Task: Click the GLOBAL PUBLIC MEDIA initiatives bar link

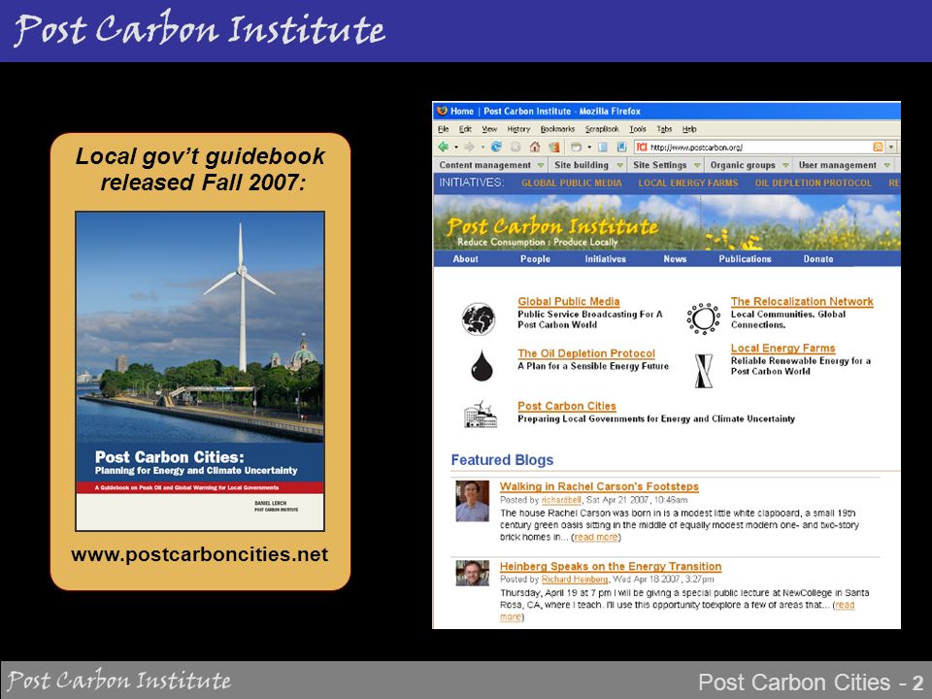Action: pyautogui.click(x=572, y=183)
